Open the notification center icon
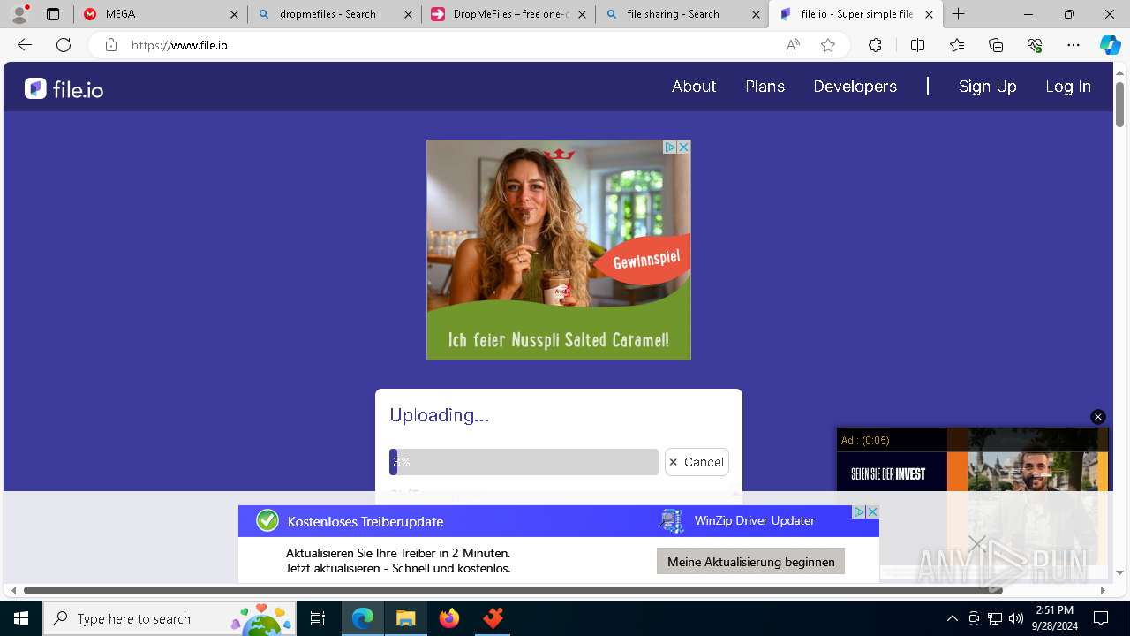1130x636 pixels. 1101,618
